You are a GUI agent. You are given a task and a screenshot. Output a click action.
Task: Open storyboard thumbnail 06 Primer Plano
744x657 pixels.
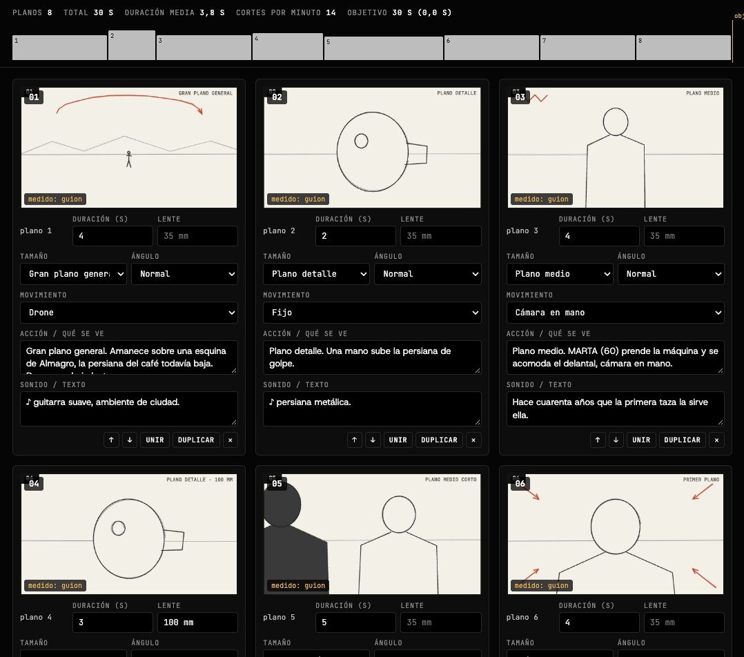pyautogui.click(x=616, y=534)
